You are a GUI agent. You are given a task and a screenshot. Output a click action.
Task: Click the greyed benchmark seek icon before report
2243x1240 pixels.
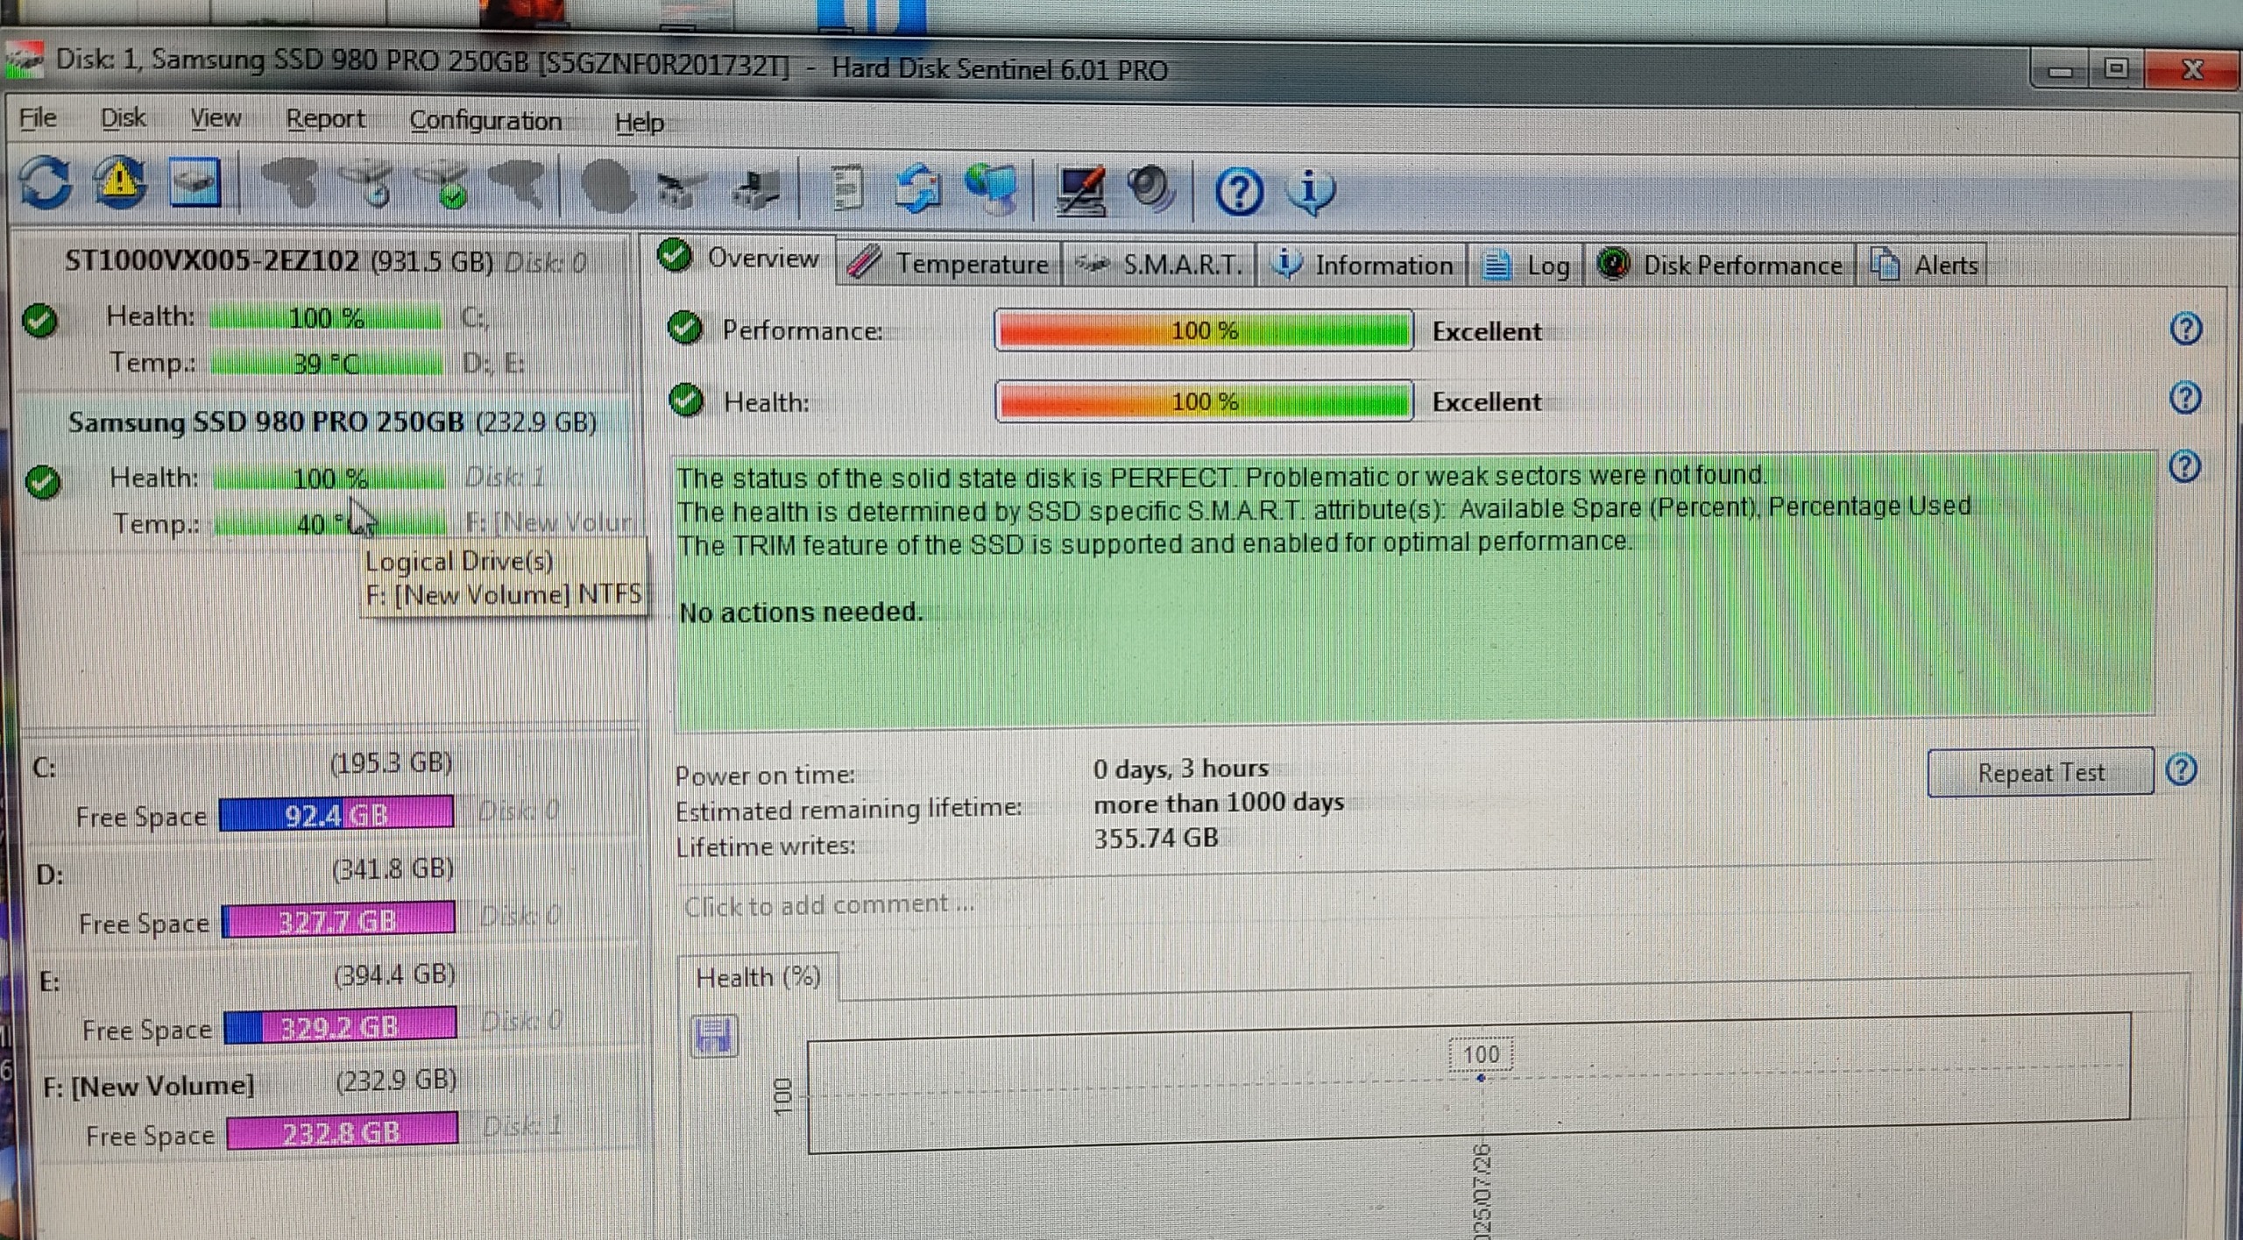[755, 187]
